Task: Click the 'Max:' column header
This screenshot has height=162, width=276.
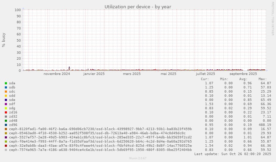Action: (262, 79)
